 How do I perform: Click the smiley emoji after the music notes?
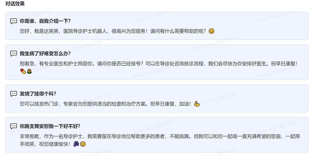click(x=83, y=144)
